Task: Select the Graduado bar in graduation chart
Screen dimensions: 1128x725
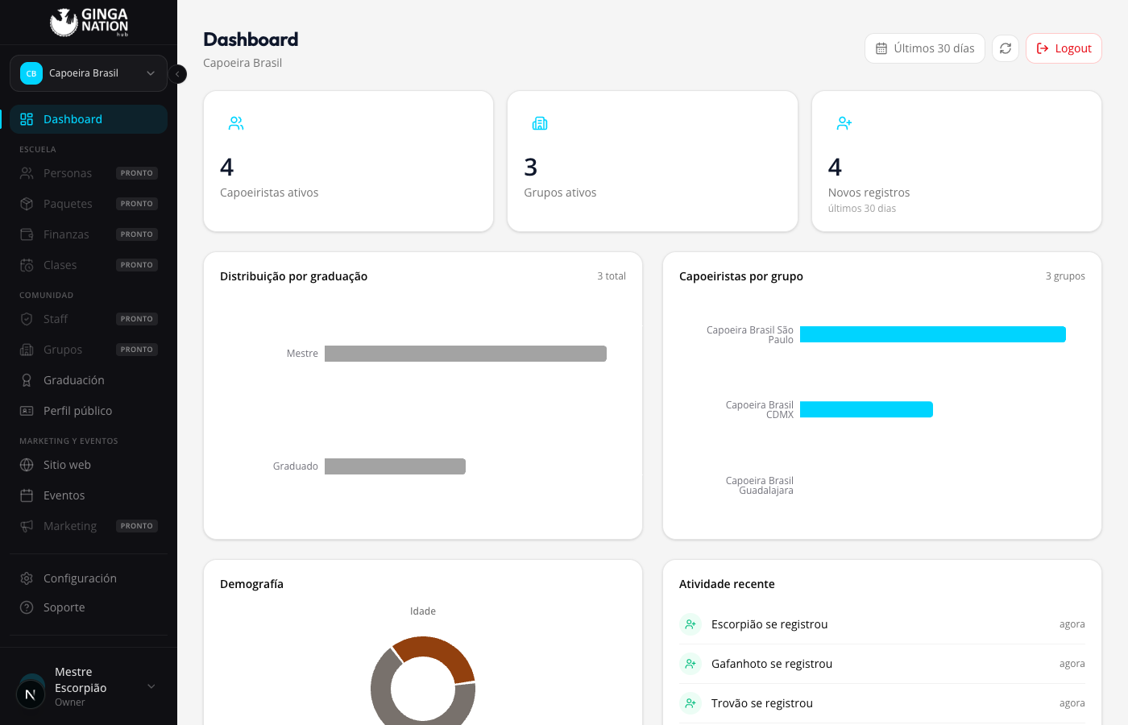Action: tap(395, 466)
